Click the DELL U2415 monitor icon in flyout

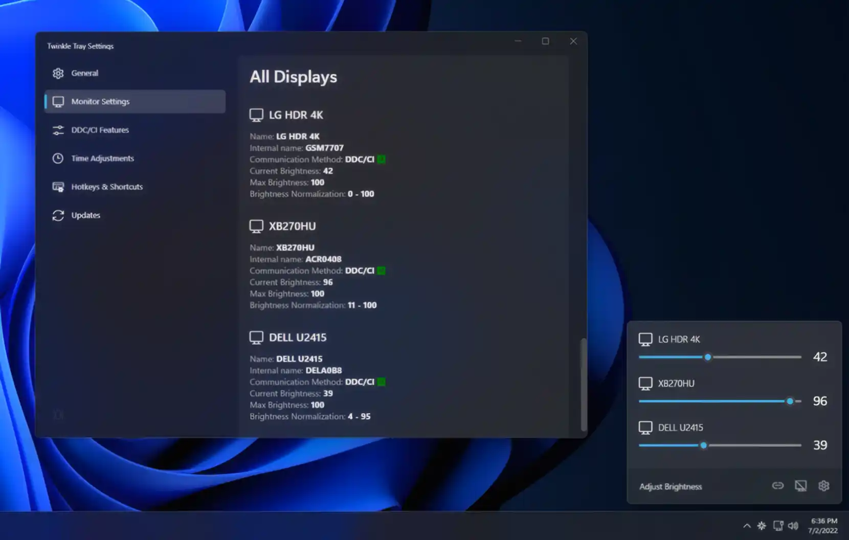click(x=645, y=427)
